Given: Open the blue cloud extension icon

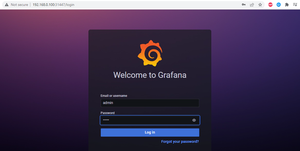Looking at the screenshot, I should coord(279,5).
